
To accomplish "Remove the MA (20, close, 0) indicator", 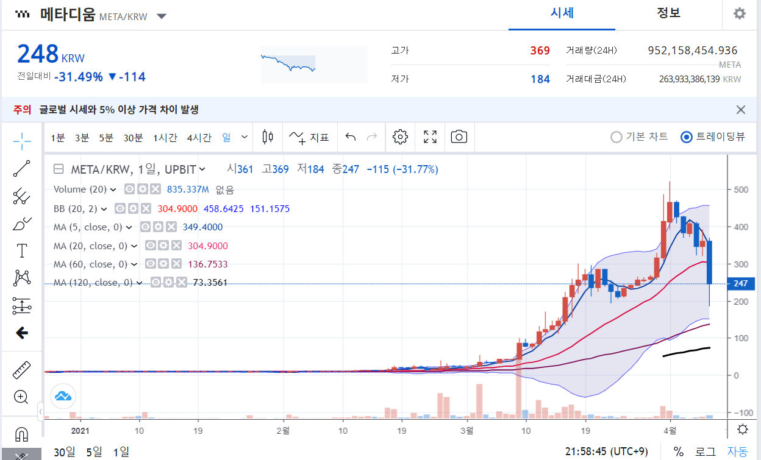I will point(176,246).
